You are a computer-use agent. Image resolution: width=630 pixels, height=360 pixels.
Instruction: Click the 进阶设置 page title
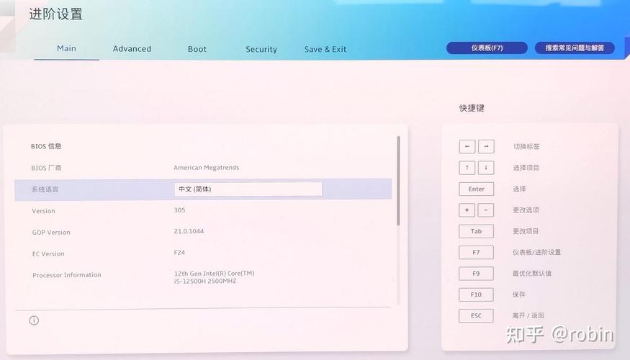[x=56, y=14]
